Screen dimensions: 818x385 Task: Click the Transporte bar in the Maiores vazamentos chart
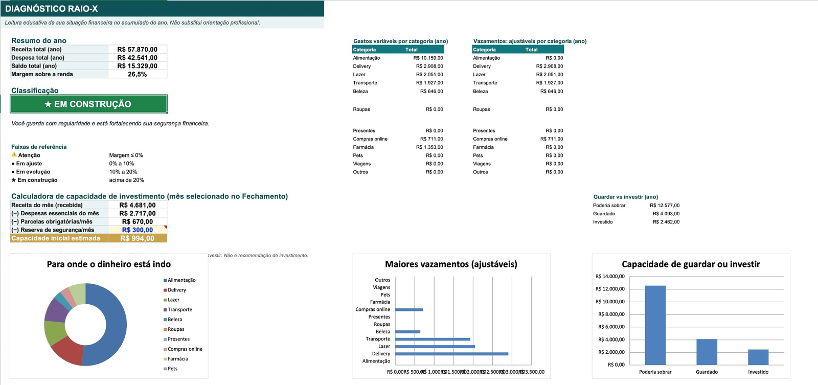[x=433, y=339]
